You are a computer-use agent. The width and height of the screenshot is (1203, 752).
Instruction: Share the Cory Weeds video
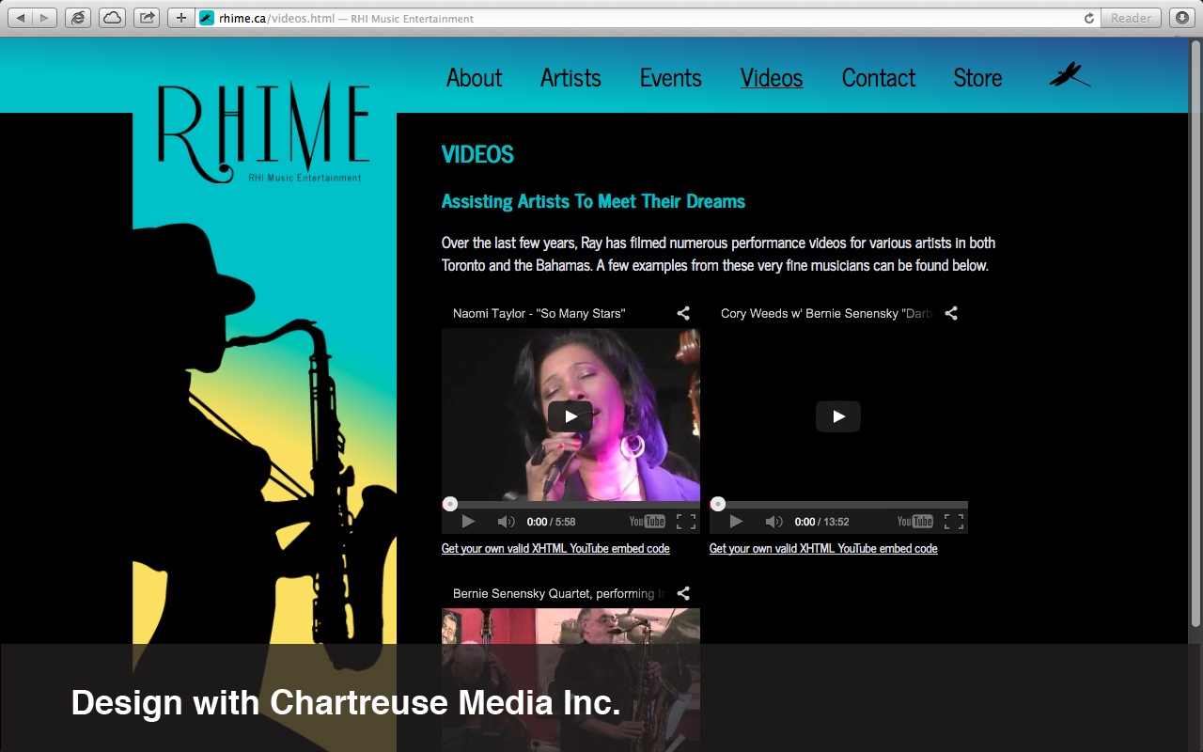tap(951, 313)
